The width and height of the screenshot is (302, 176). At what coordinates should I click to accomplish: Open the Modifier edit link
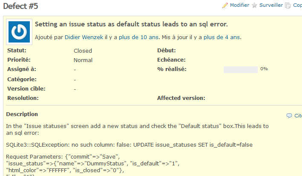[239, 6]
